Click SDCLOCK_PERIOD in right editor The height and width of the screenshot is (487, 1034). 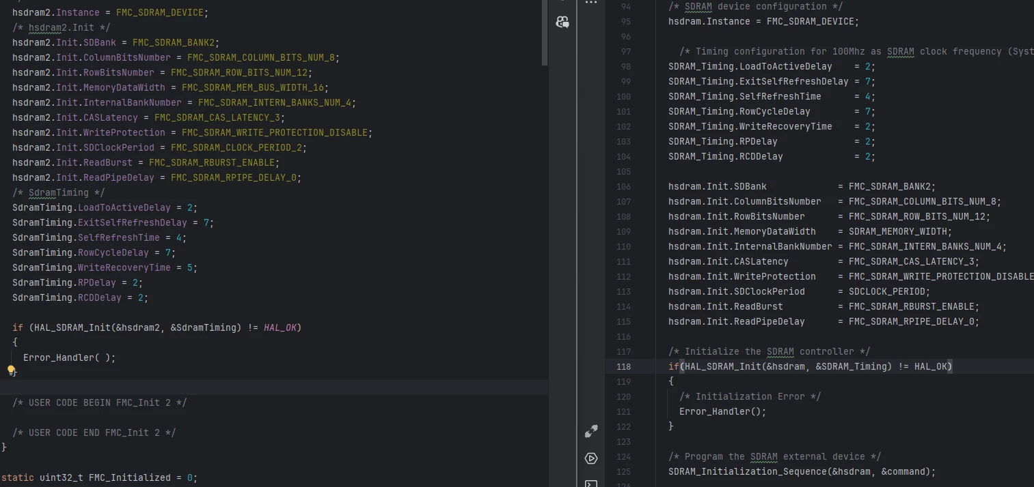click(x=887, y=291)
